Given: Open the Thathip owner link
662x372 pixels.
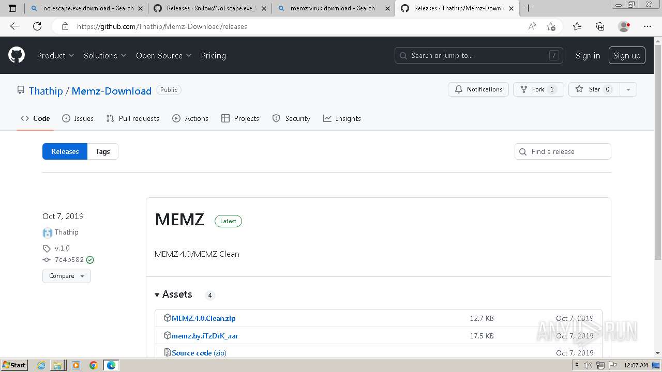Looking at the screenshot, I should pos(46,91).
